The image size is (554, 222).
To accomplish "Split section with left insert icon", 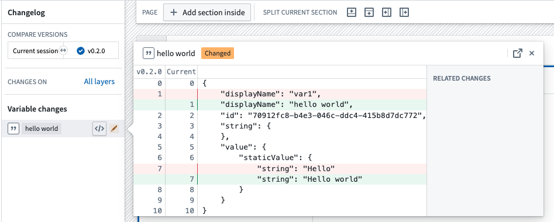I will [x=387, y=12].
